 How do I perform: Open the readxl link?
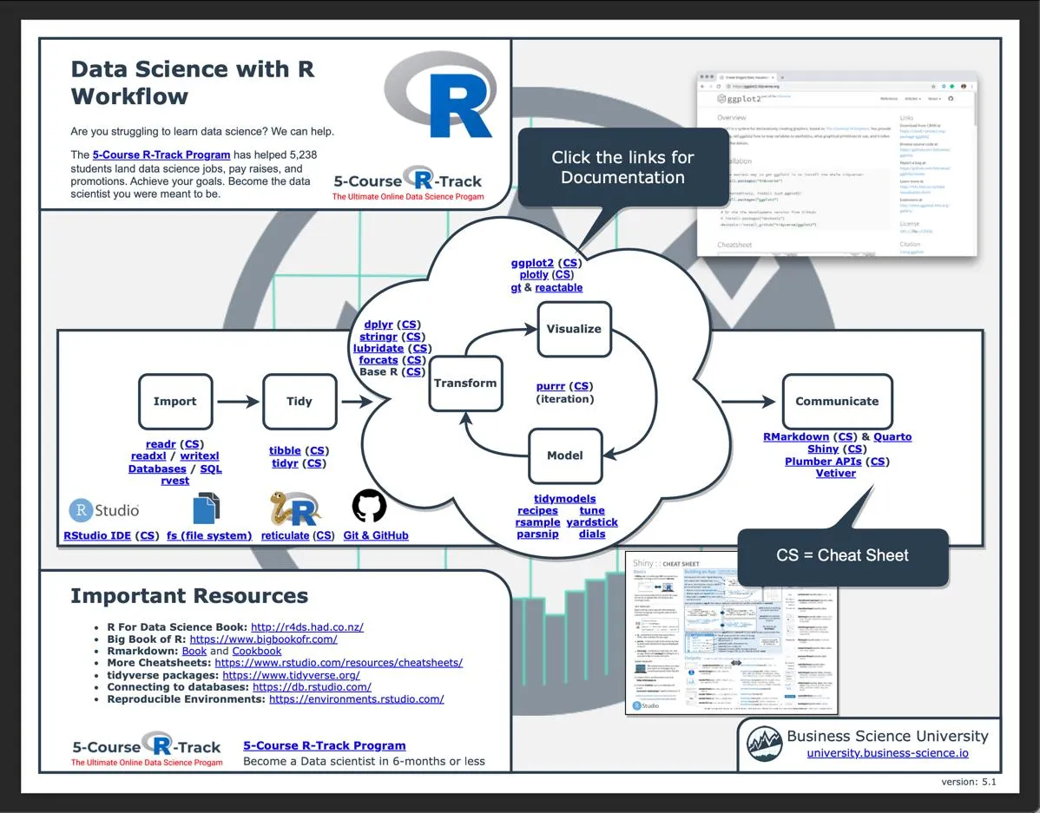point(148,456)
